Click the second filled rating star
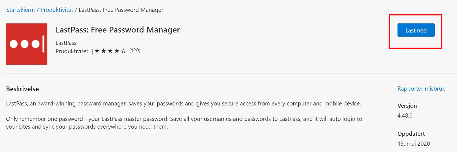 (x=104, y=51)
